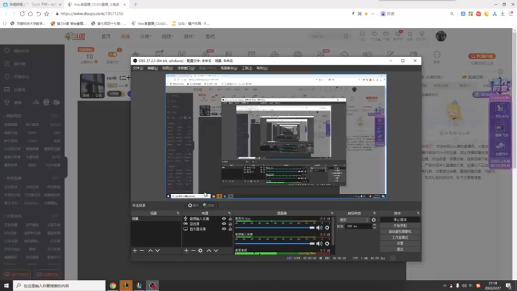Open settings gear of the second mixer channel
Image resolution: width=517 pixels, height=291 pixels.
tap(327, 244)
